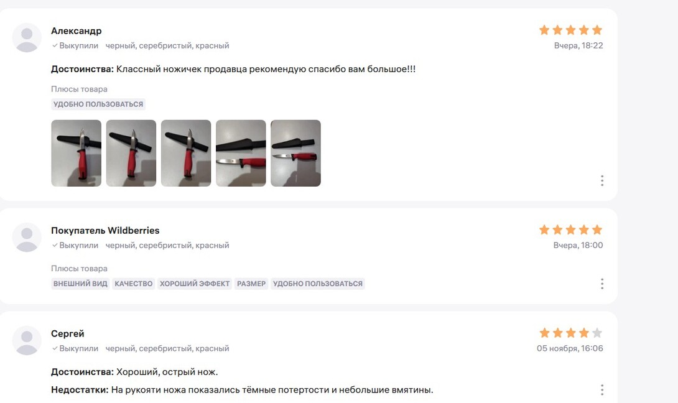Open third knife photo thumbnail
The image size is (678, 403).
click(186, 153)
